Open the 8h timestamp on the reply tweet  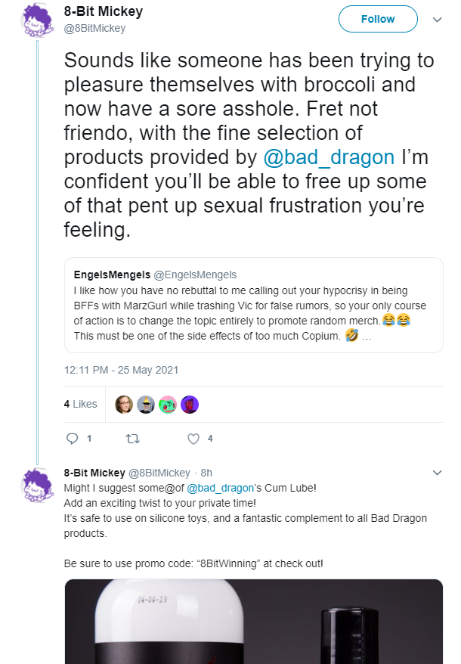tap(206, 473)
